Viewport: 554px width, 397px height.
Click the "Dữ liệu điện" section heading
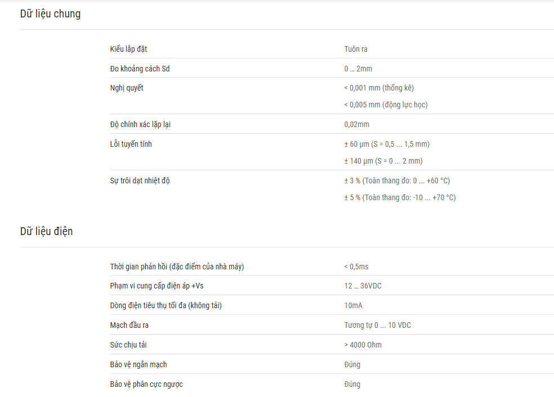(x=46, y=232)
